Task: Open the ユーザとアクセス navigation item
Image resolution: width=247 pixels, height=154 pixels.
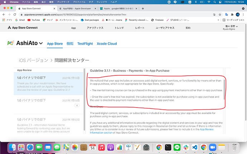Action: [x=165, y=28]
